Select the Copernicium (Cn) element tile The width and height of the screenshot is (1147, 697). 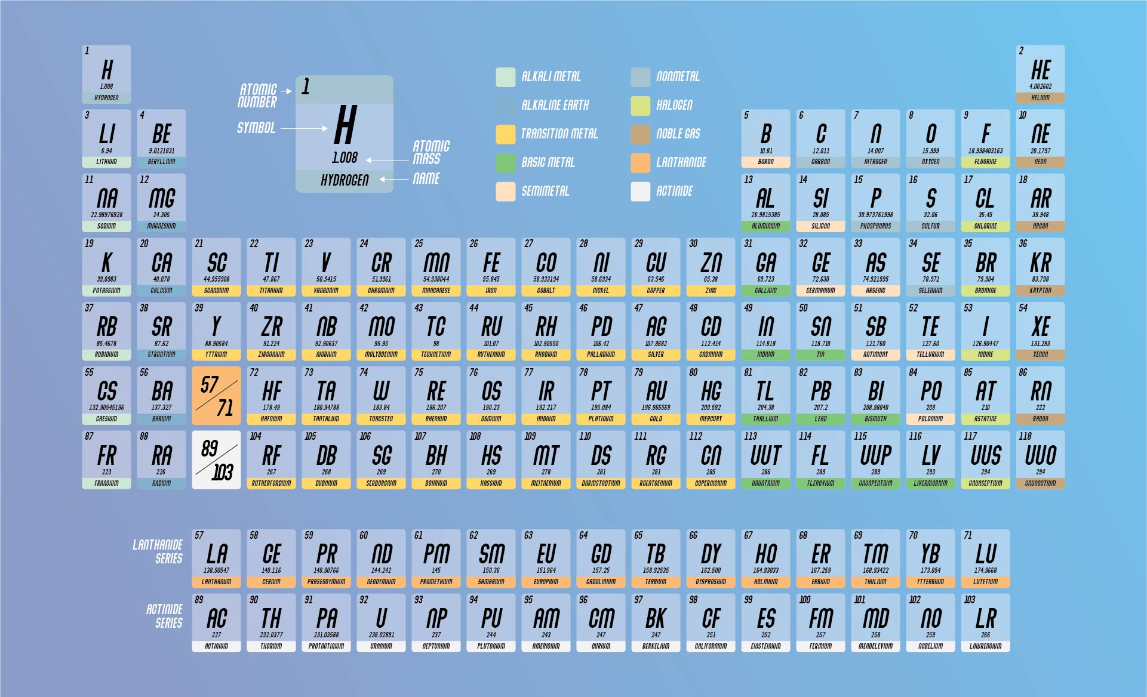711,460
